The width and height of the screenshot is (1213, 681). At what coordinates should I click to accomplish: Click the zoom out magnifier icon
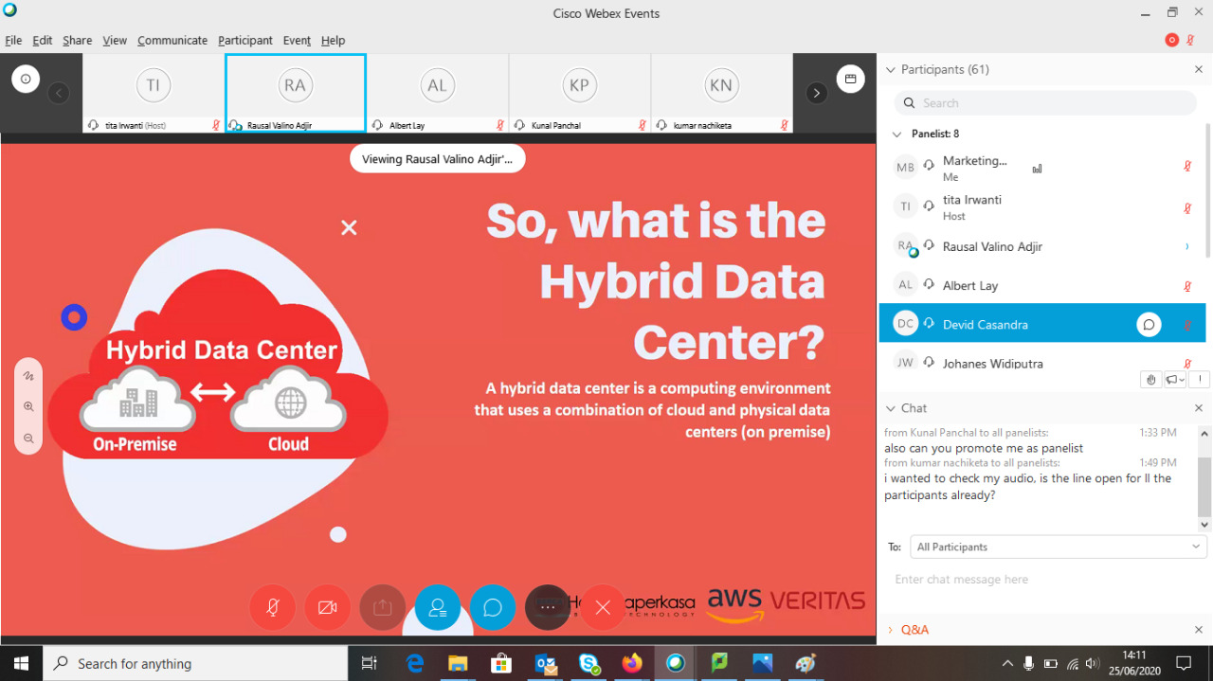click(x=28, y=439)
